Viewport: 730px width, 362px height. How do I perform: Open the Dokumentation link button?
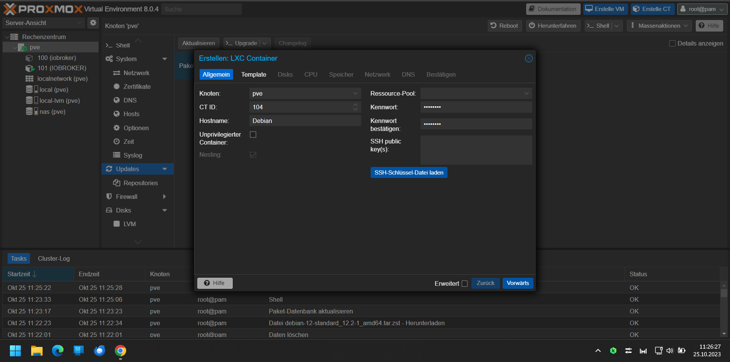pyautogui.click(x=553, y=9)
